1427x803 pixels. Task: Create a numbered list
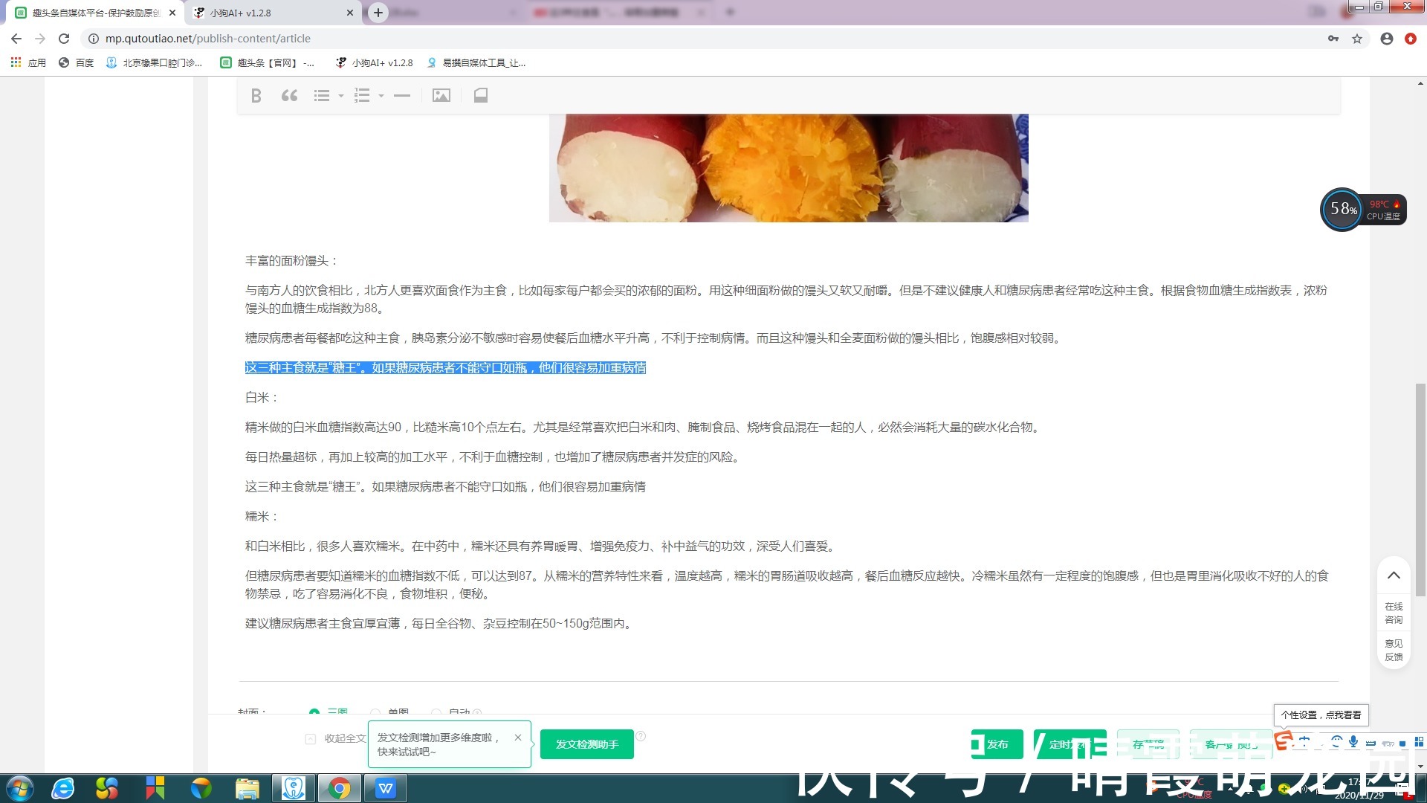362,95
